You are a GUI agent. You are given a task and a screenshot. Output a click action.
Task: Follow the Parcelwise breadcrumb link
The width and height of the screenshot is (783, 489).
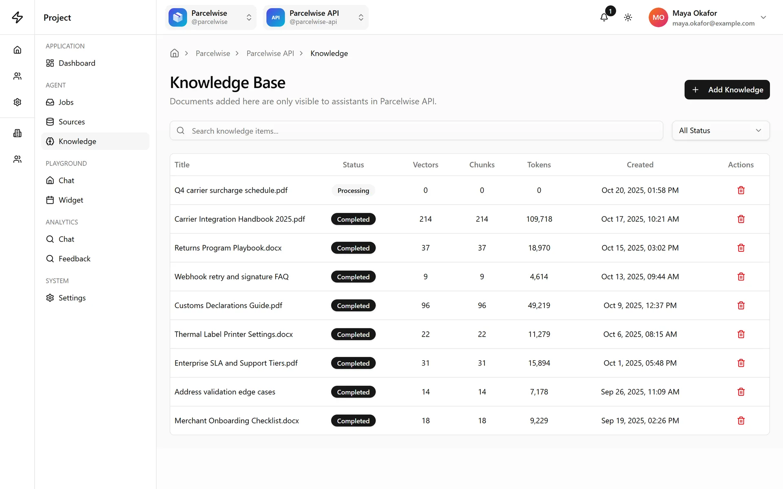[213, 53]
